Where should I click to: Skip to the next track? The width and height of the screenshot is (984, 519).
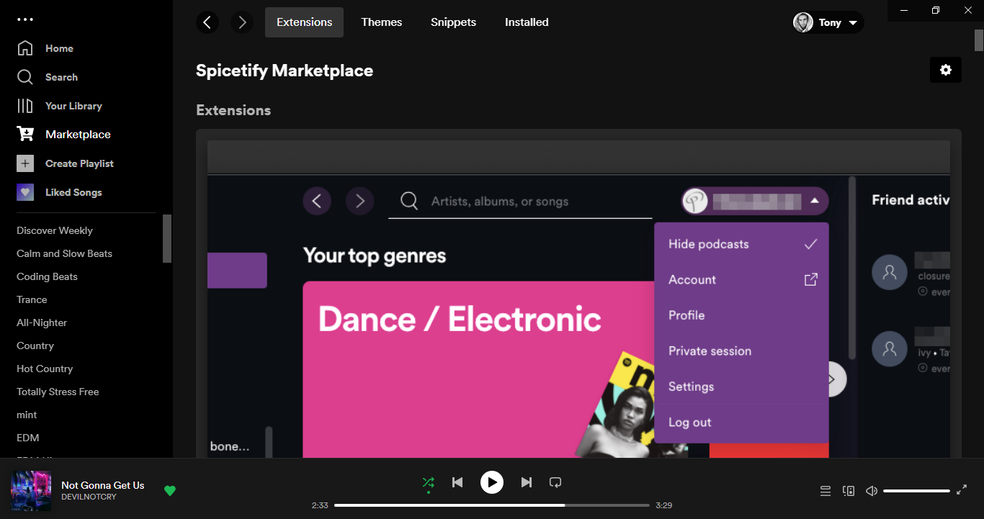pos(527,482)
